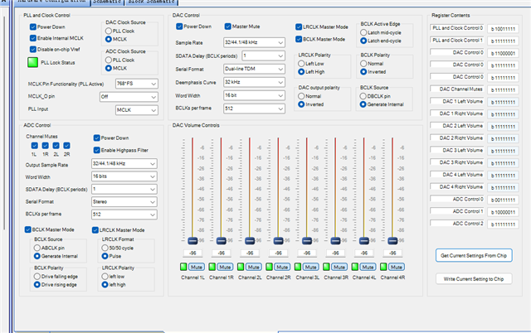This screenshot has height=333, width=531.
Task: Click the green indicator beside Channel 1L Mute
Action: (183, 267)
